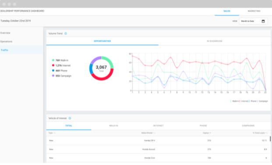The image size is (272, 165).
Task: Click the Volume Trend info icon
Action: click(x=66, y=34)
